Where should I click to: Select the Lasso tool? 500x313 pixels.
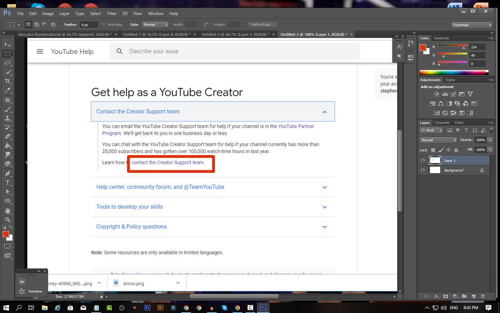(x=7, y=63)
